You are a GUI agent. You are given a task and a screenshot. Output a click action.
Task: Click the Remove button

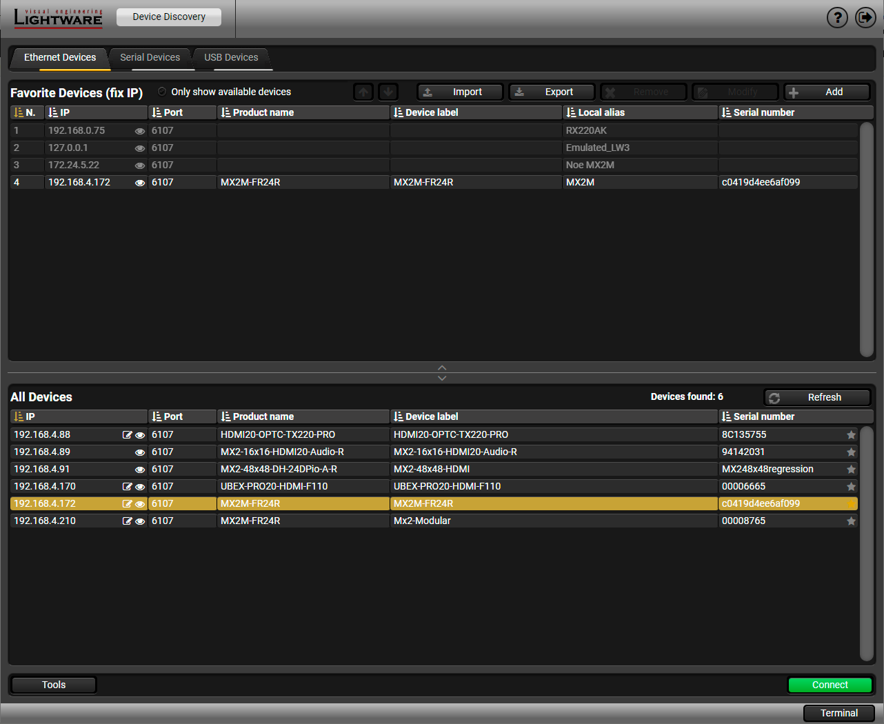(x=643, y=92)
